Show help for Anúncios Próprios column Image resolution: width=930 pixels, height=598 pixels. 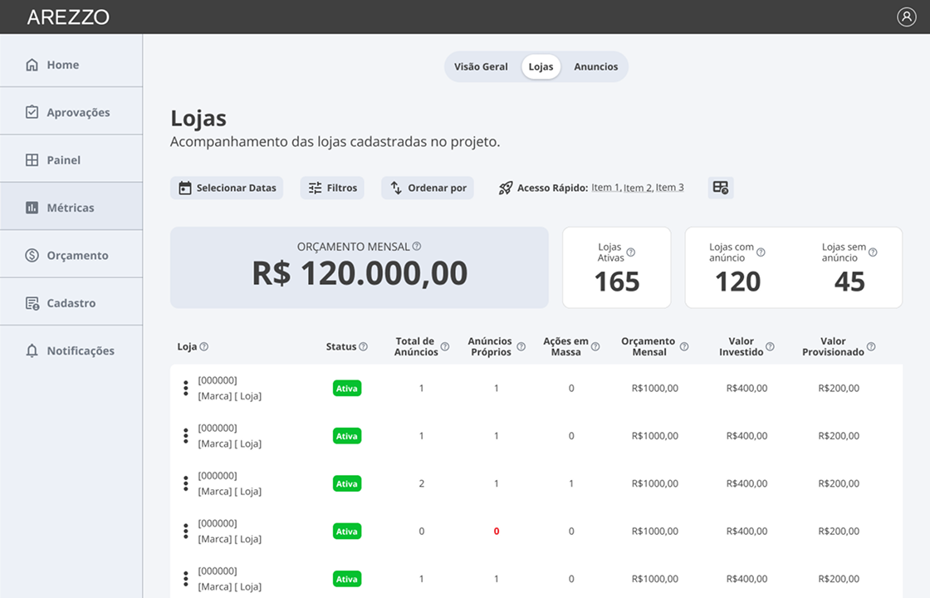521,346
